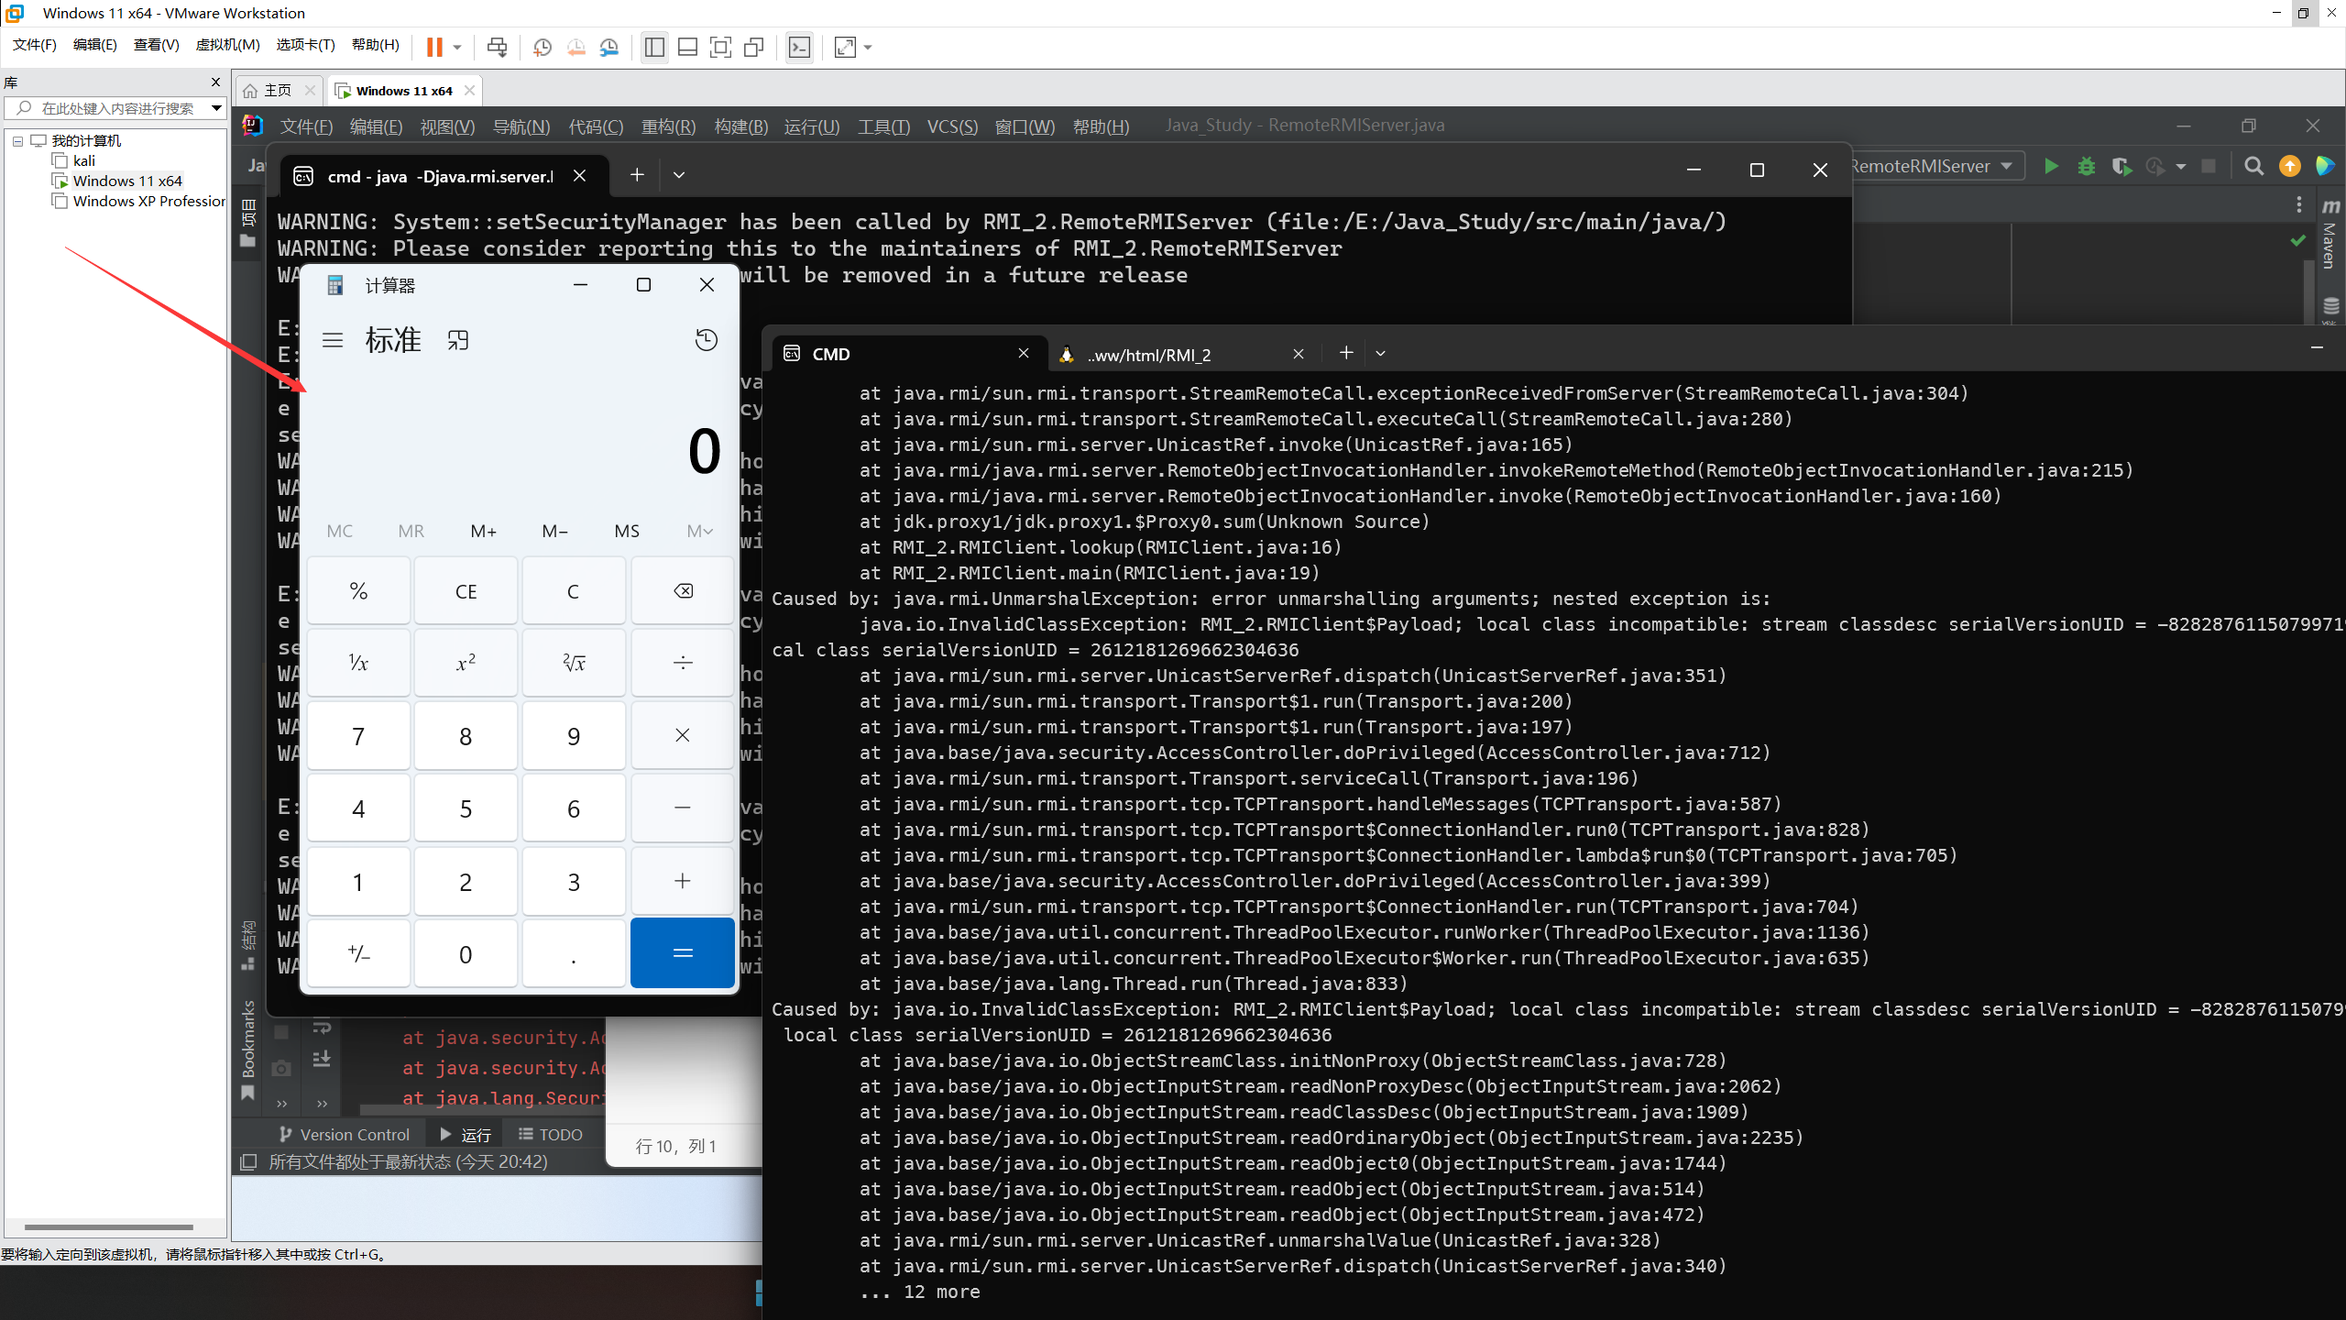Open front terminal profile dropdown chevron
The image size is (2346, 1320).
tap(1380, 353)
